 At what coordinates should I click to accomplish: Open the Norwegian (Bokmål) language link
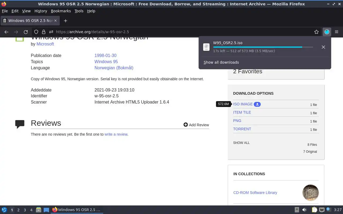point(114,68)
